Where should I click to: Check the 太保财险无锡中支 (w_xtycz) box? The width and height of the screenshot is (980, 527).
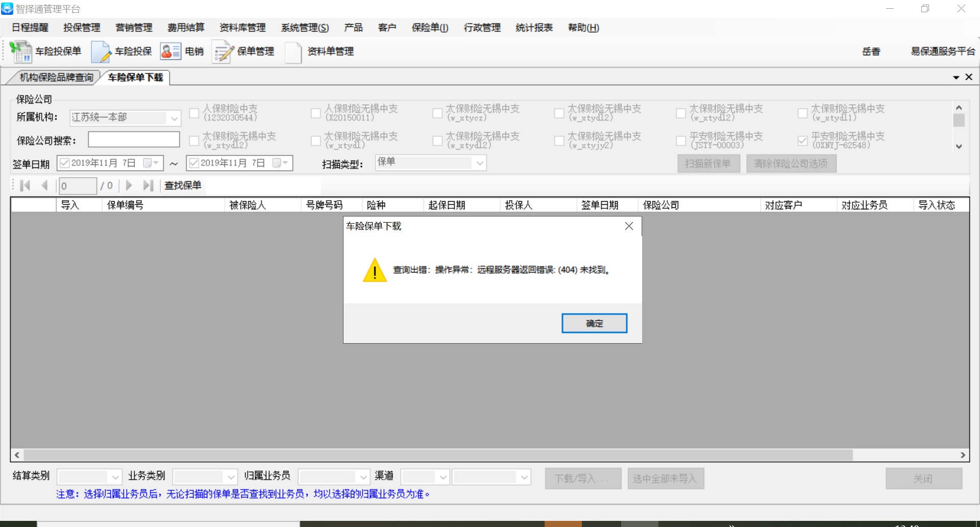(437, 113)
